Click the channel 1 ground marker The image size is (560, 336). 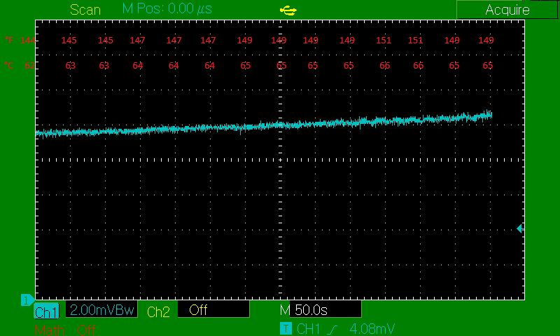27,300
